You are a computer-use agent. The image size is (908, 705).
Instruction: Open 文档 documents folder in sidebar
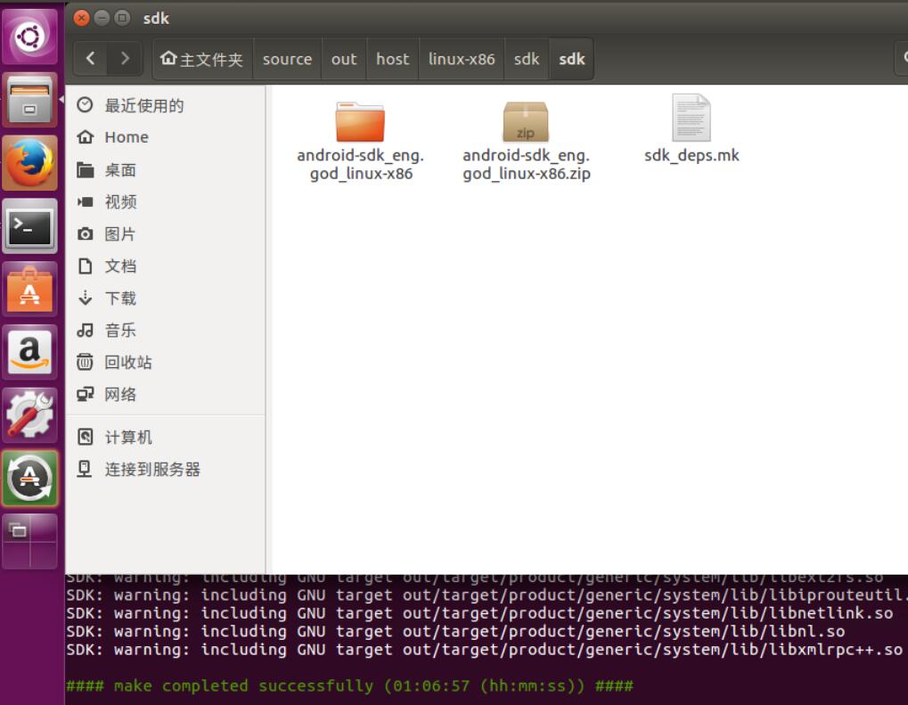click(x=166, y=266)
